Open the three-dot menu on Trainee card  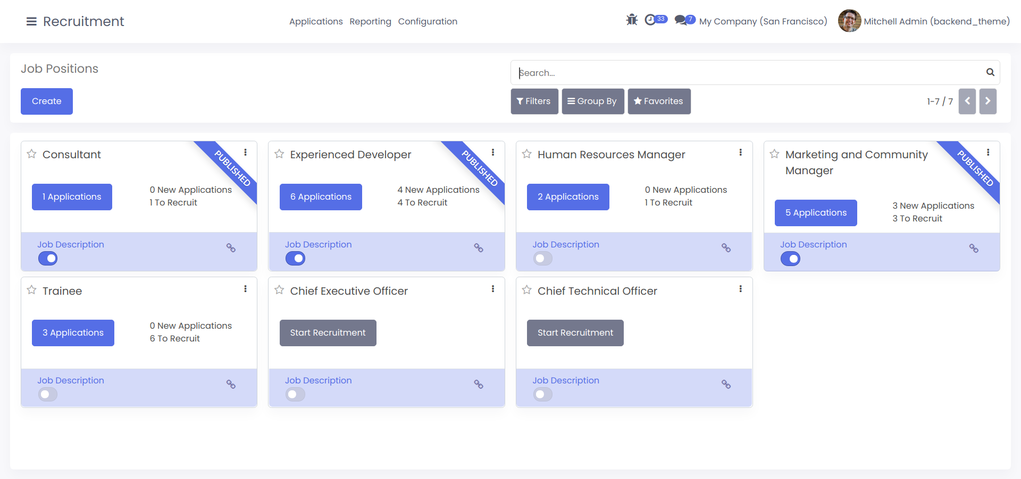(245, 289)
